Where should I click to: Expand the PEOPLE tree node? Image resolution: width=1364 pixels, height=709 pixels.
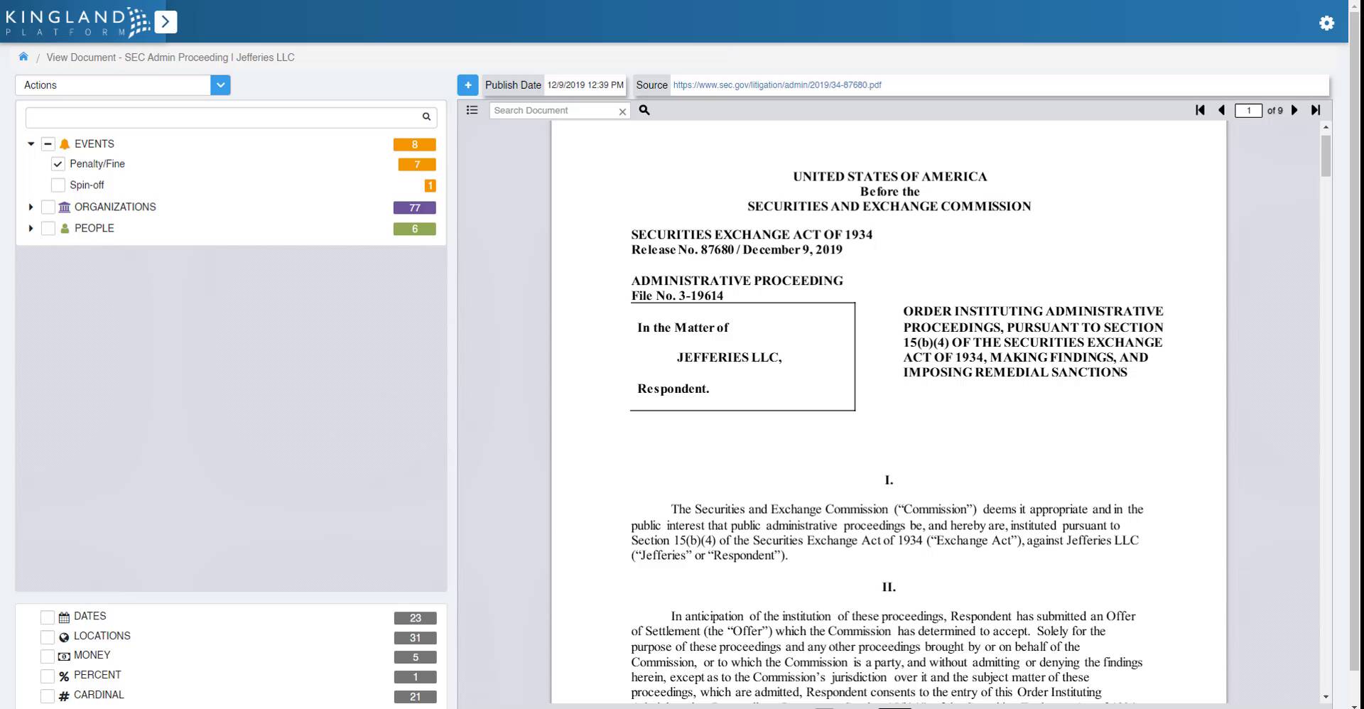click(x=31, y=228)
